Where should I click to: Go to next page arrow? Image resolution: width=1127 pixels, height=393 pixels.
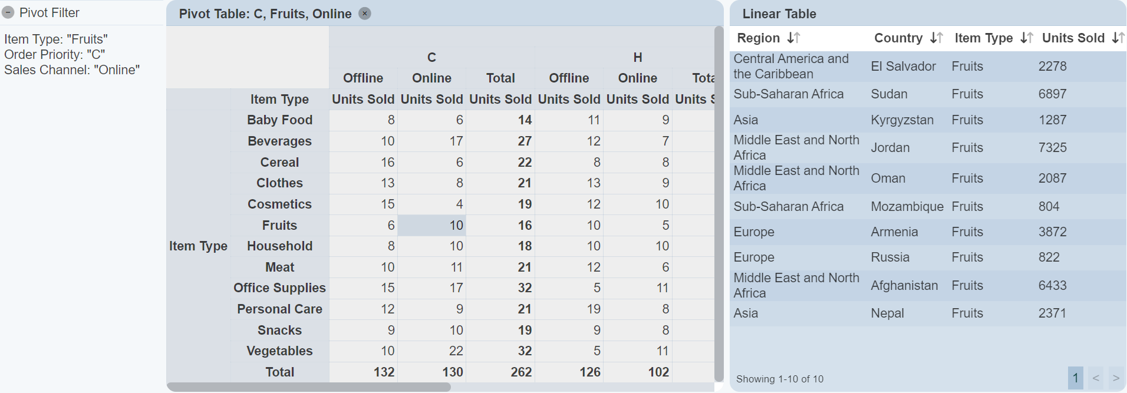(1116, 378)
